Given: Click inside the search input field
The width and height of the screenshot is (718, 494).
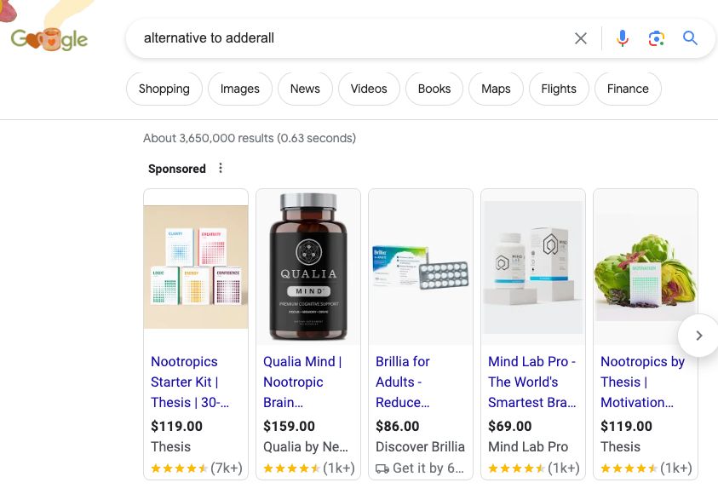Looking at the screenshot, I should pos(341,38).
